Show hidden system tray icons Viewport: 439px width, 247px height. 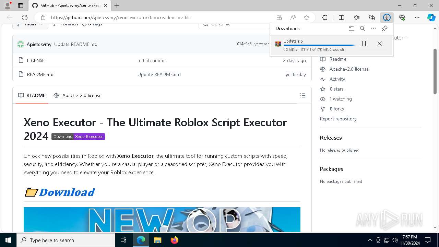[x=370, y=240]
